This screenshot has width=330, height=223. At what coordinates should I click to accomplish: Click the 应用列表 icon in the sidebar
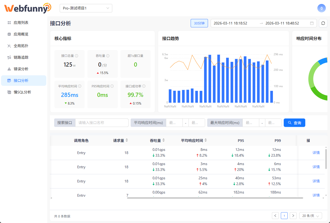click(9, 22)
